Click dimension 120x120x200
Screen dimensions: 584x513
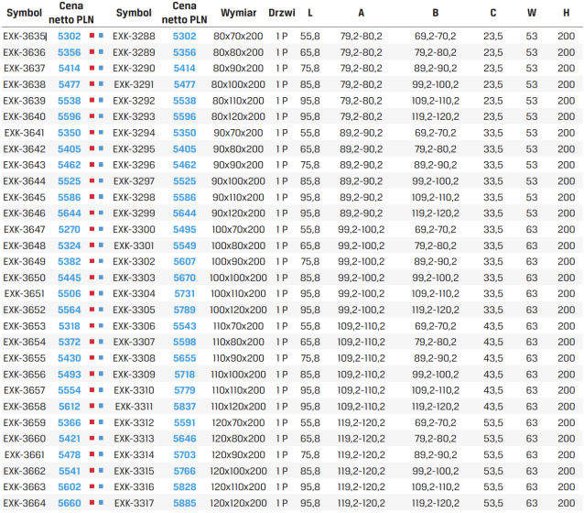click(238, 503)
